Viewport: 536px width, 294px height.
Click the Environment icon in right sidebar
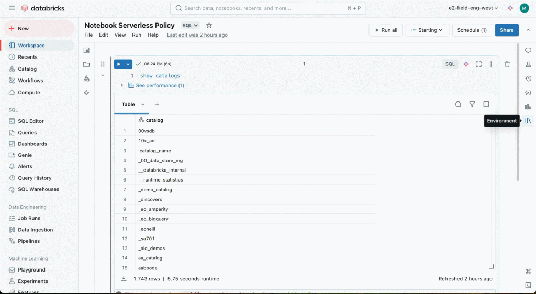coord(528,121)
